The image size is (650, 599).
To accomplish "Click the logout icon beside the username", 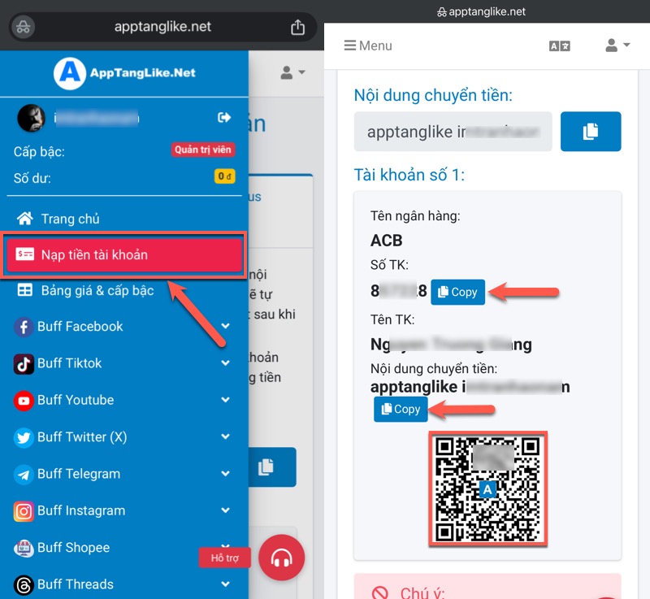I will tap(224, 118).
